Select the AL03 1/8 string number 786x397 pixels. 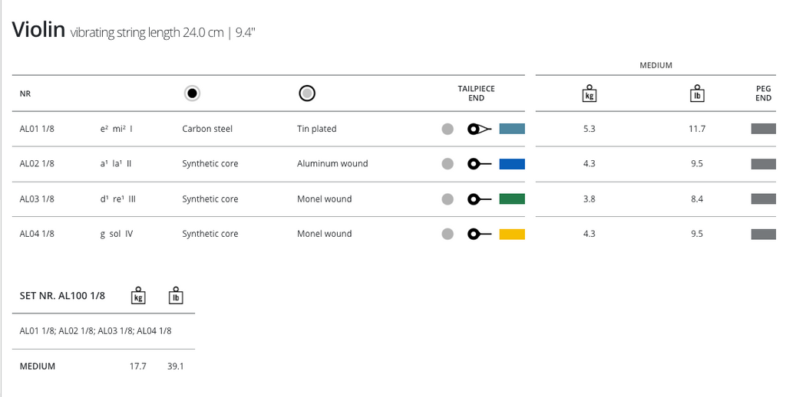(x=37, y=198)
